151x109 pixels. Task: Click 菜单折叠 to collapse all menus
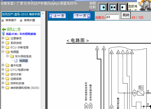(x=29, y=20)
